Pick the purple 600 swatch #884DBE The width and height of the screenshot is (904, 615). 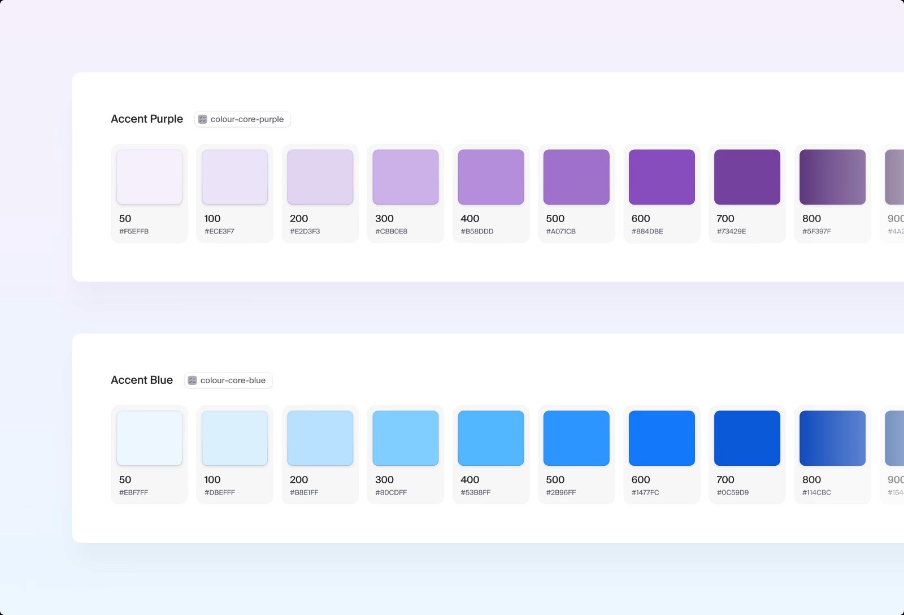[x=662, y=177]
